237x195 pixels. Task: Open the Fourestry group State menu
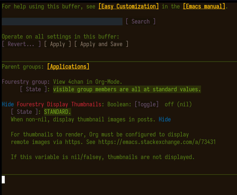pos(33,89)
